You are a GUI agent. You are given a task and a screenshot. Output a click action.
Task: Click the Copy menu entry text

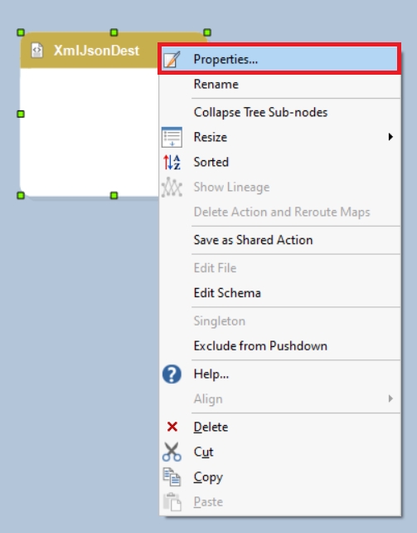tap(208, 477)
